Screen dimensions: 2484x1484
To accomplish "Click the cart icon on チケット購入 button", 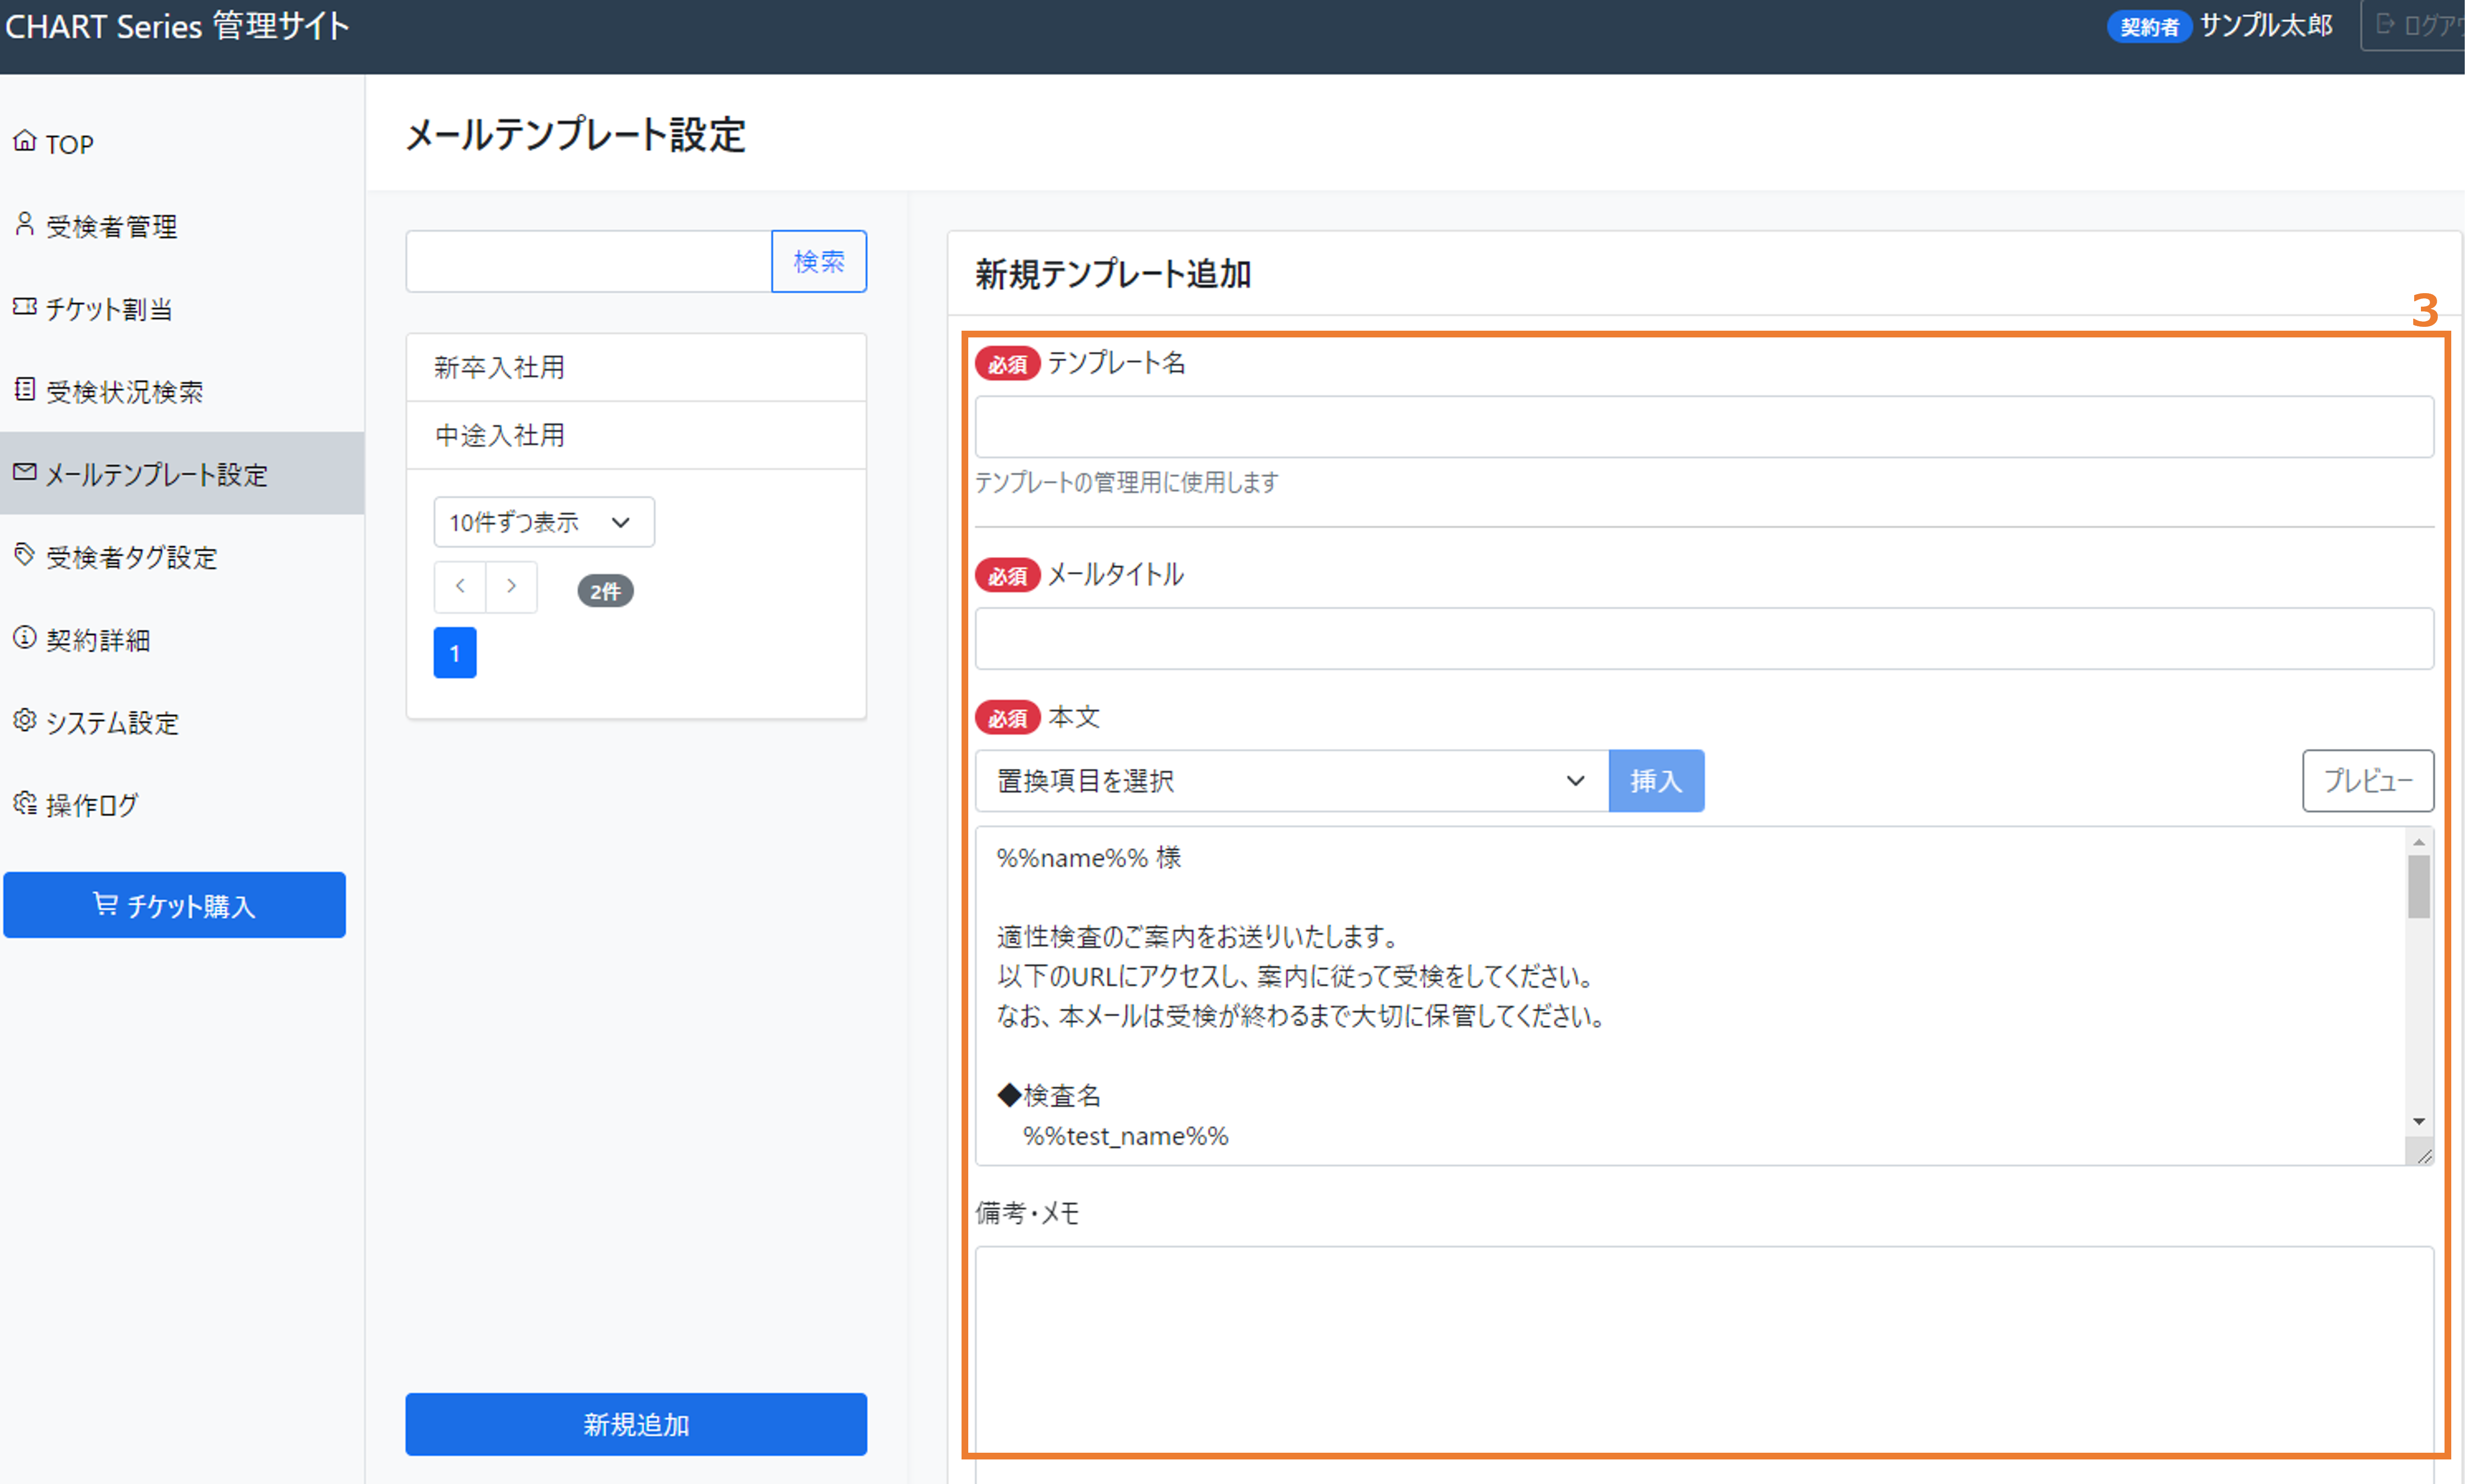I will pos(105,904).
